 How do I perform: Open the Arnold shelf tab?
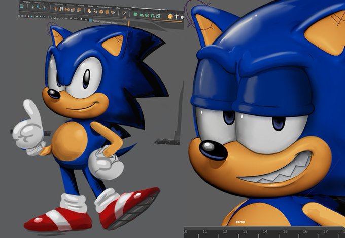coord(81,5)
